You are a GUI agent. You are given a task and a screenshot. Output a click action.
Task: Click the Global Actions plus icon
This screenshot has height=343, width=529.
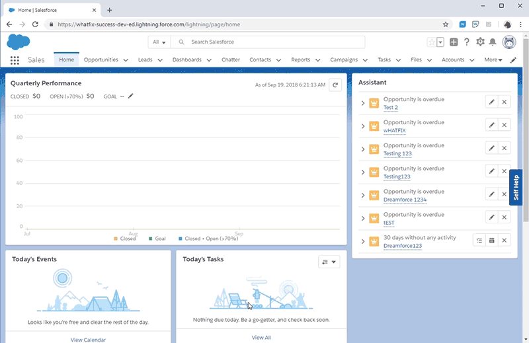click(454, 42)
